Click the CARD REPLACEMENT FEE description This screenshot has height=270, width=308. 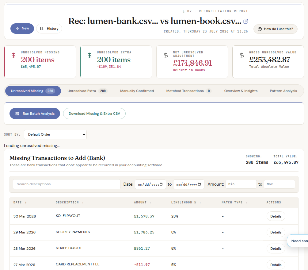78,264
